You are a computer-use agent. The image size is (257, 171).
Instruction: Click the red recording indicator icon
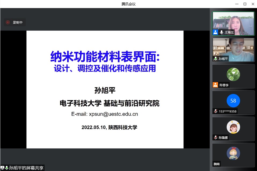coord(8,23)
